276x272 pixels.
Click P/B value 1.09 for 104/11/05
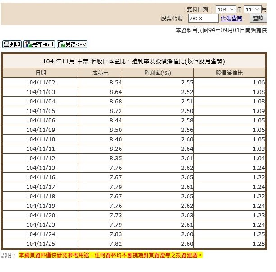click(259, 111)
